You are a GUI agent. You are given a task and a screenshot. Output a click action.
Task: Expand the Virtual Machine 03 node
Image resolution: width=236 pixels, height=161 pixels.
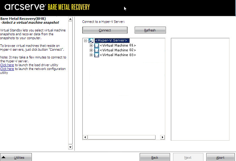pos(91,55)
